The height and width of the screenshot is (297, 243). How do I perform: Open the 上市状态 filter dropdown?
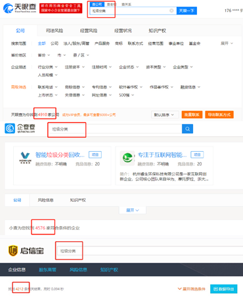(x=47, y=95)
